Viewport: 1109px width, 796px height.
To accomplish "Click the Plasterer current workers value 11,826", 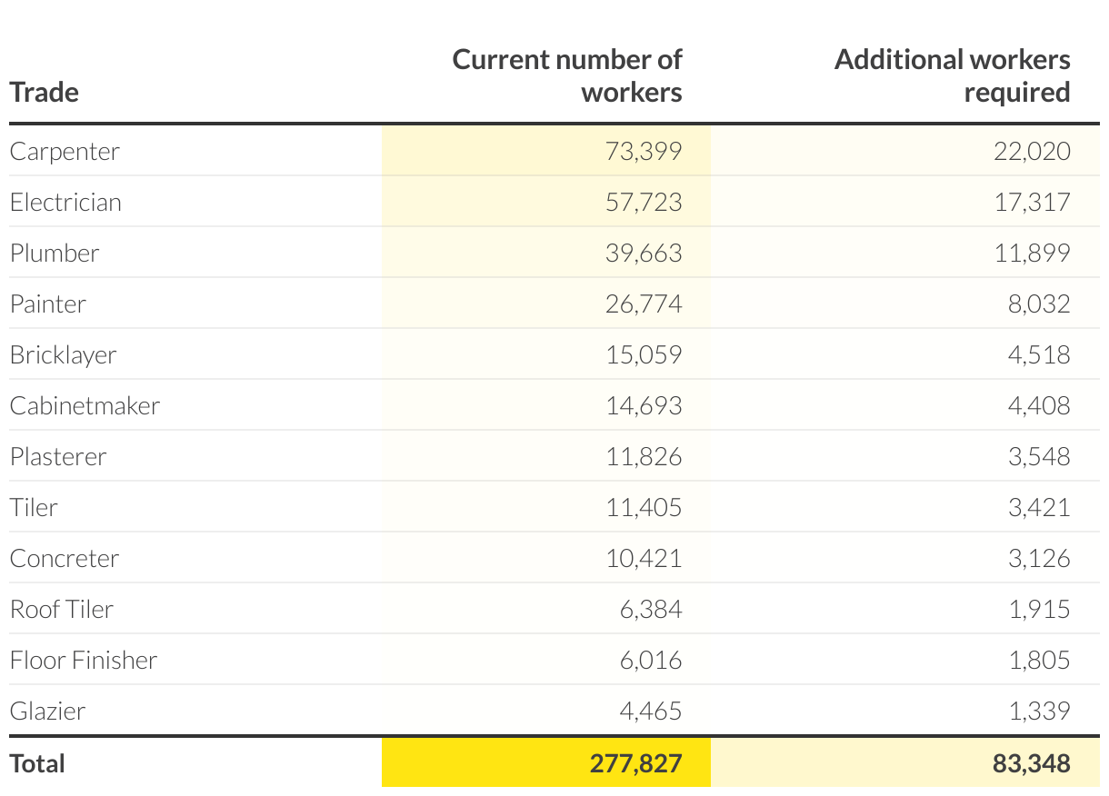I will 644,457.
